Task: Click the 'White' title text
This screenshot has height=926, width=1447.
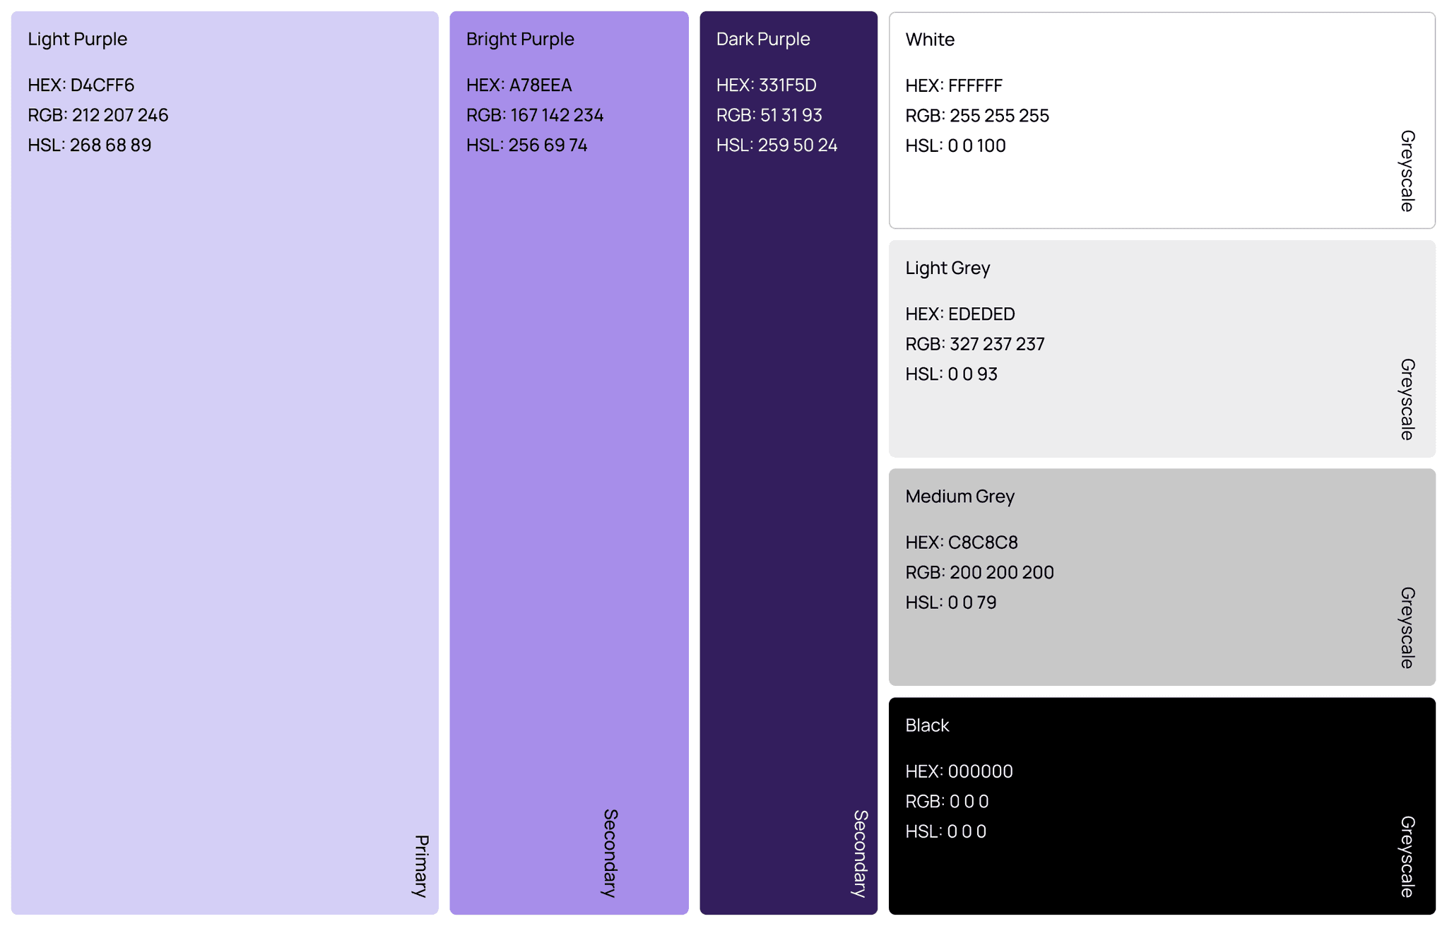Action: click(x=930, y=40)
